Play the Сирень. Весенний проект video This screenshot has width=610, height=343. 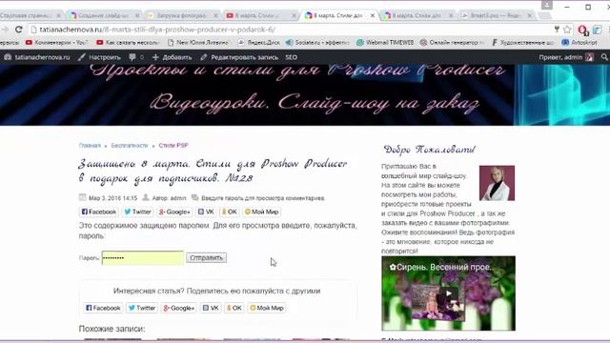(449, 293)
